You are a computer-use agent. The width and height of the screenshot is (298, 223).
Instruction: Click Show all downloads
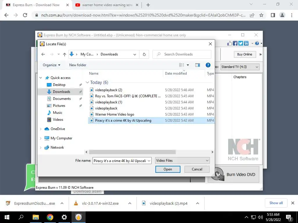click(x=276, y=203)
